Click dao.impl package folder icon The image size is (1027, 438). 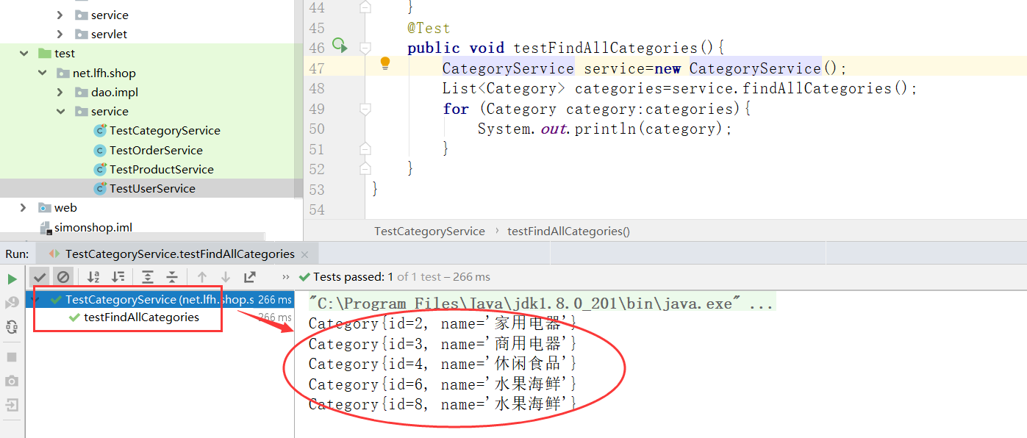click(81, 92)
